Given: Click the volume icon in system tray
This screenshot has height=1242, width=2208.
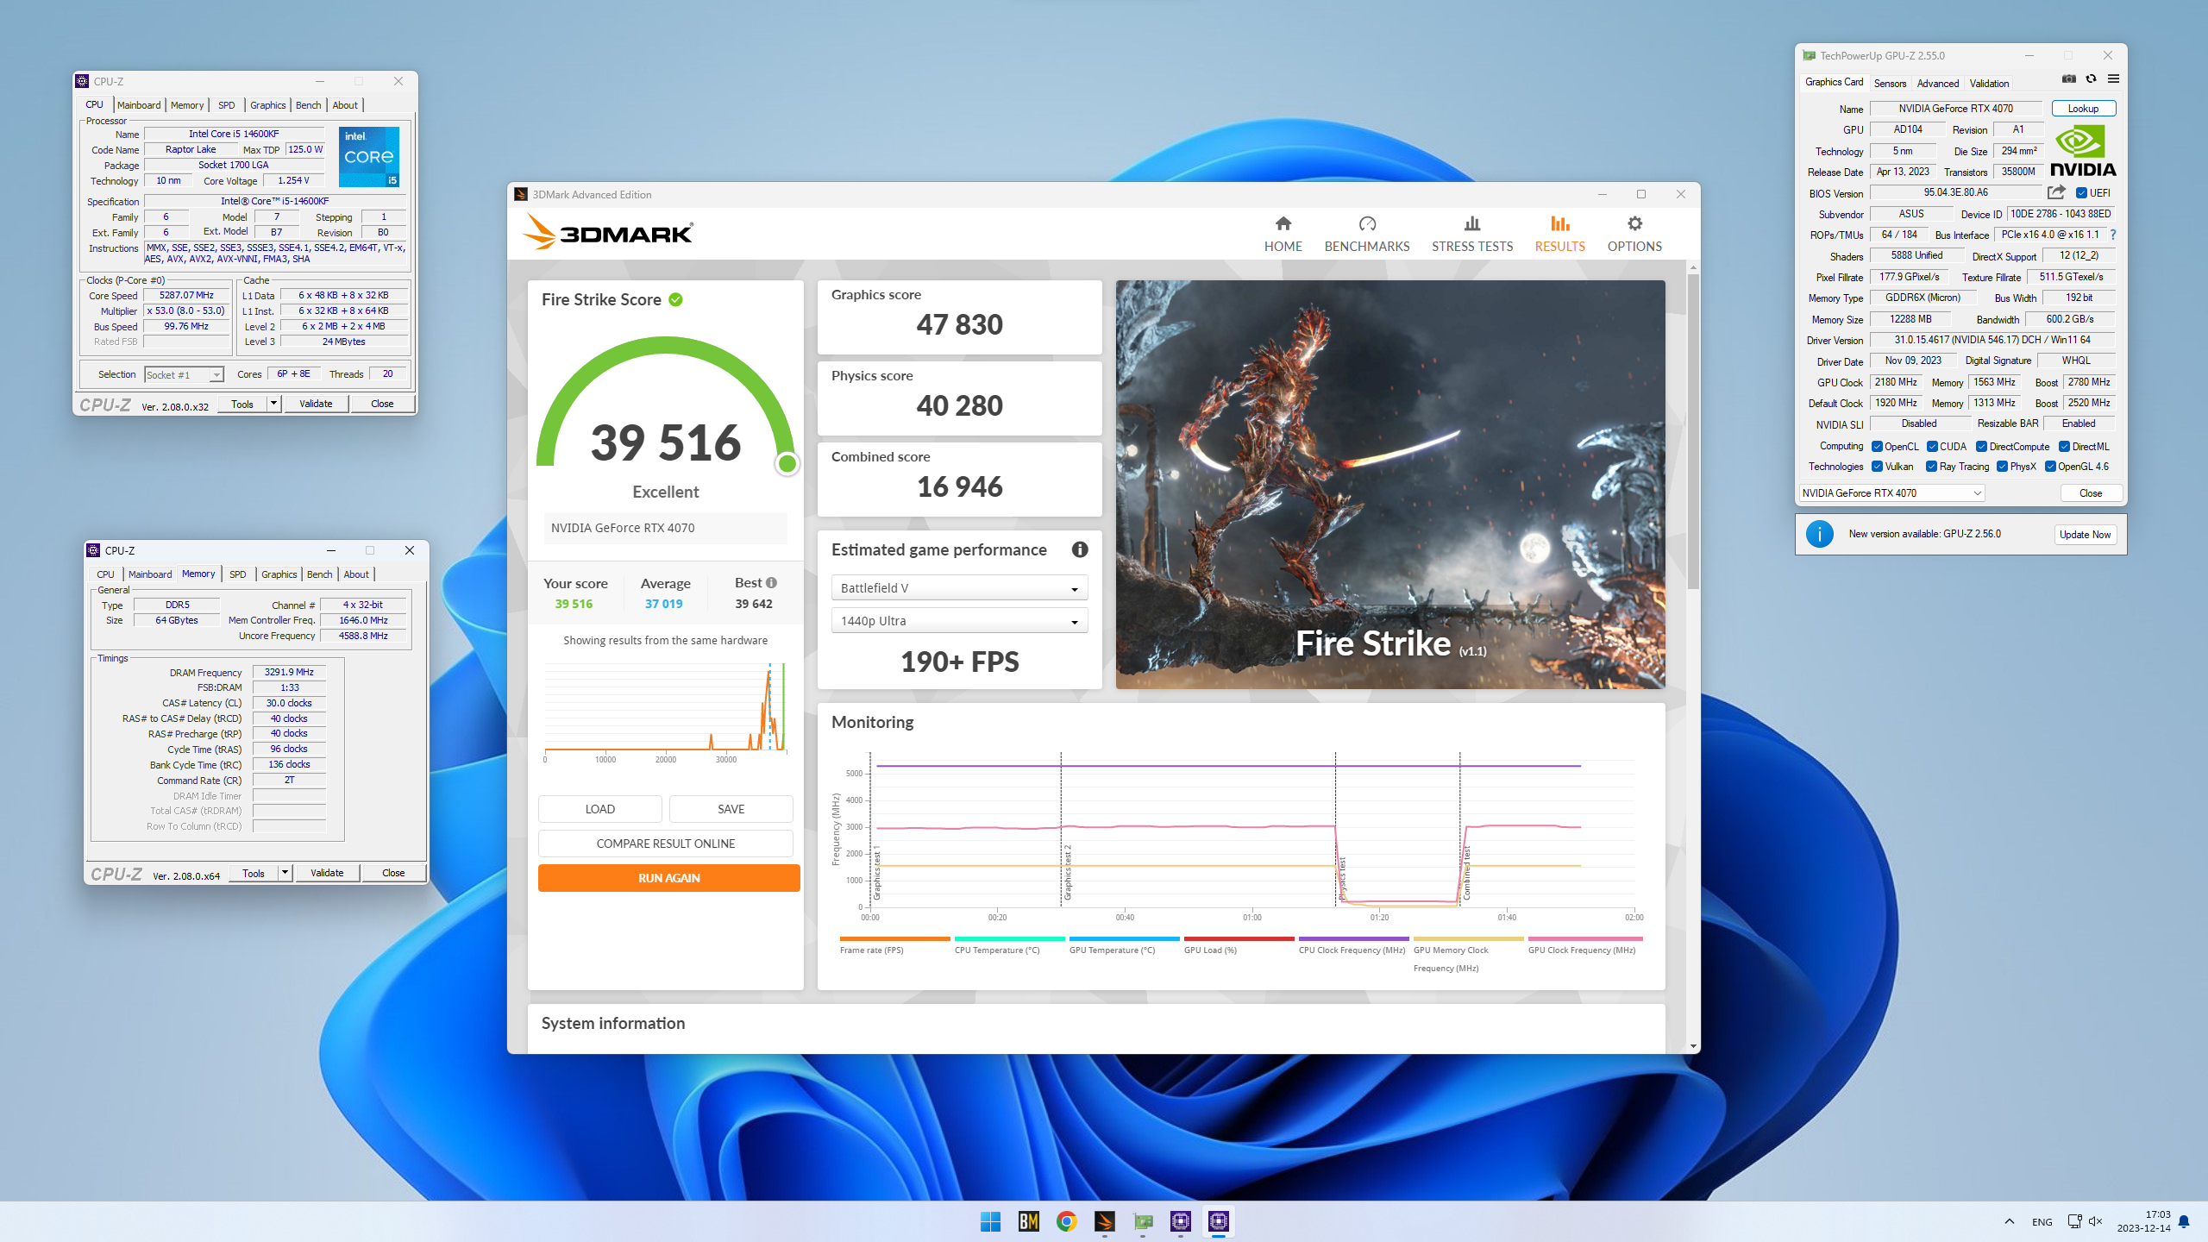Looking at the screenshot, I should tap(2096, 1221).
